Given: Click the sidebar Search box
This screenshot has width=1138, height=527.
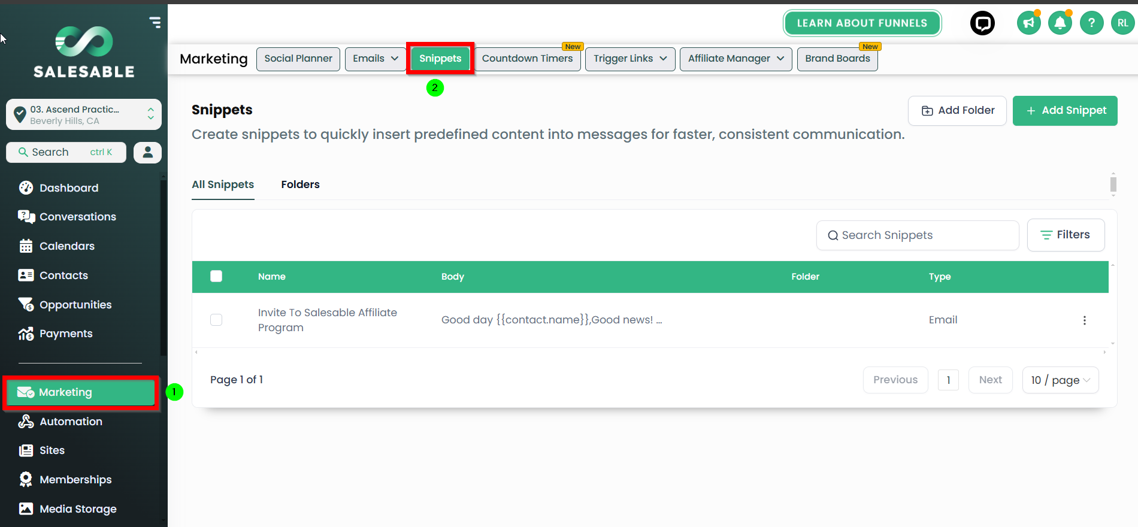Looking at the screenshot, I should 66,152.
